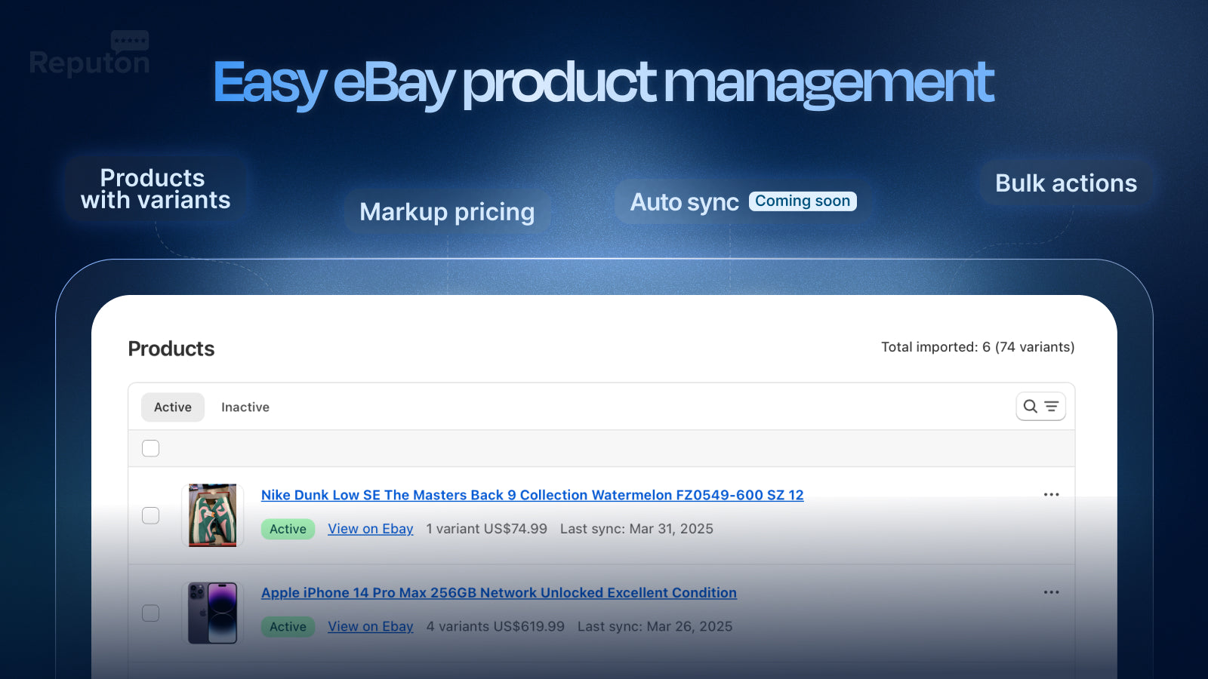Click the Markup pricing chip
This screenshot has width=1208, height=679.
(x=447, y=212)
